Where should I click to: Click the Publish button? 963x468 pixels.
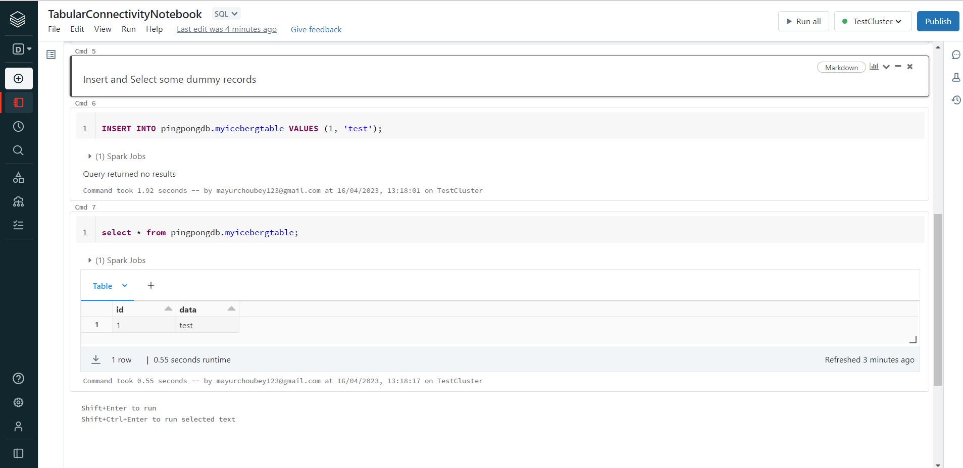point(938,21)
